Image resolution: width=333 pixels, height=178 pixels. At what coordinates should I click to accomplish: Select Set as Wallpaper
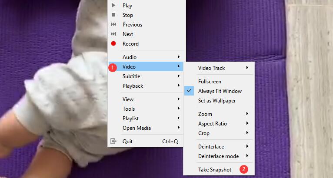(219, 101)
